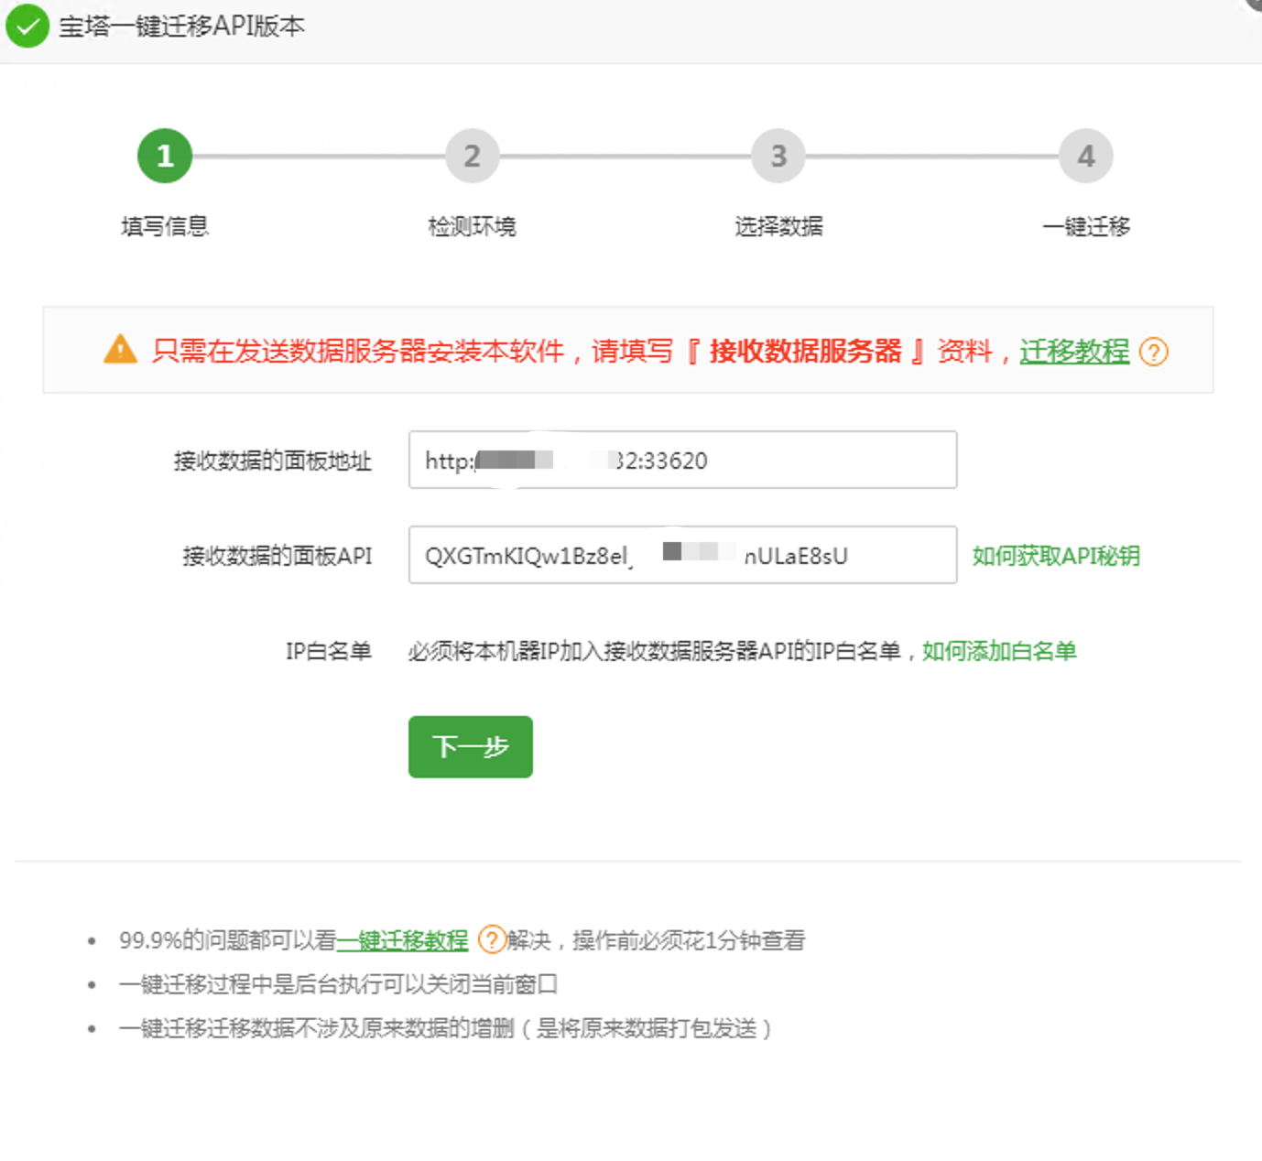1262x1161 pixels.
Task: Click the IP白名单 label
Action: tap(329, 651)
